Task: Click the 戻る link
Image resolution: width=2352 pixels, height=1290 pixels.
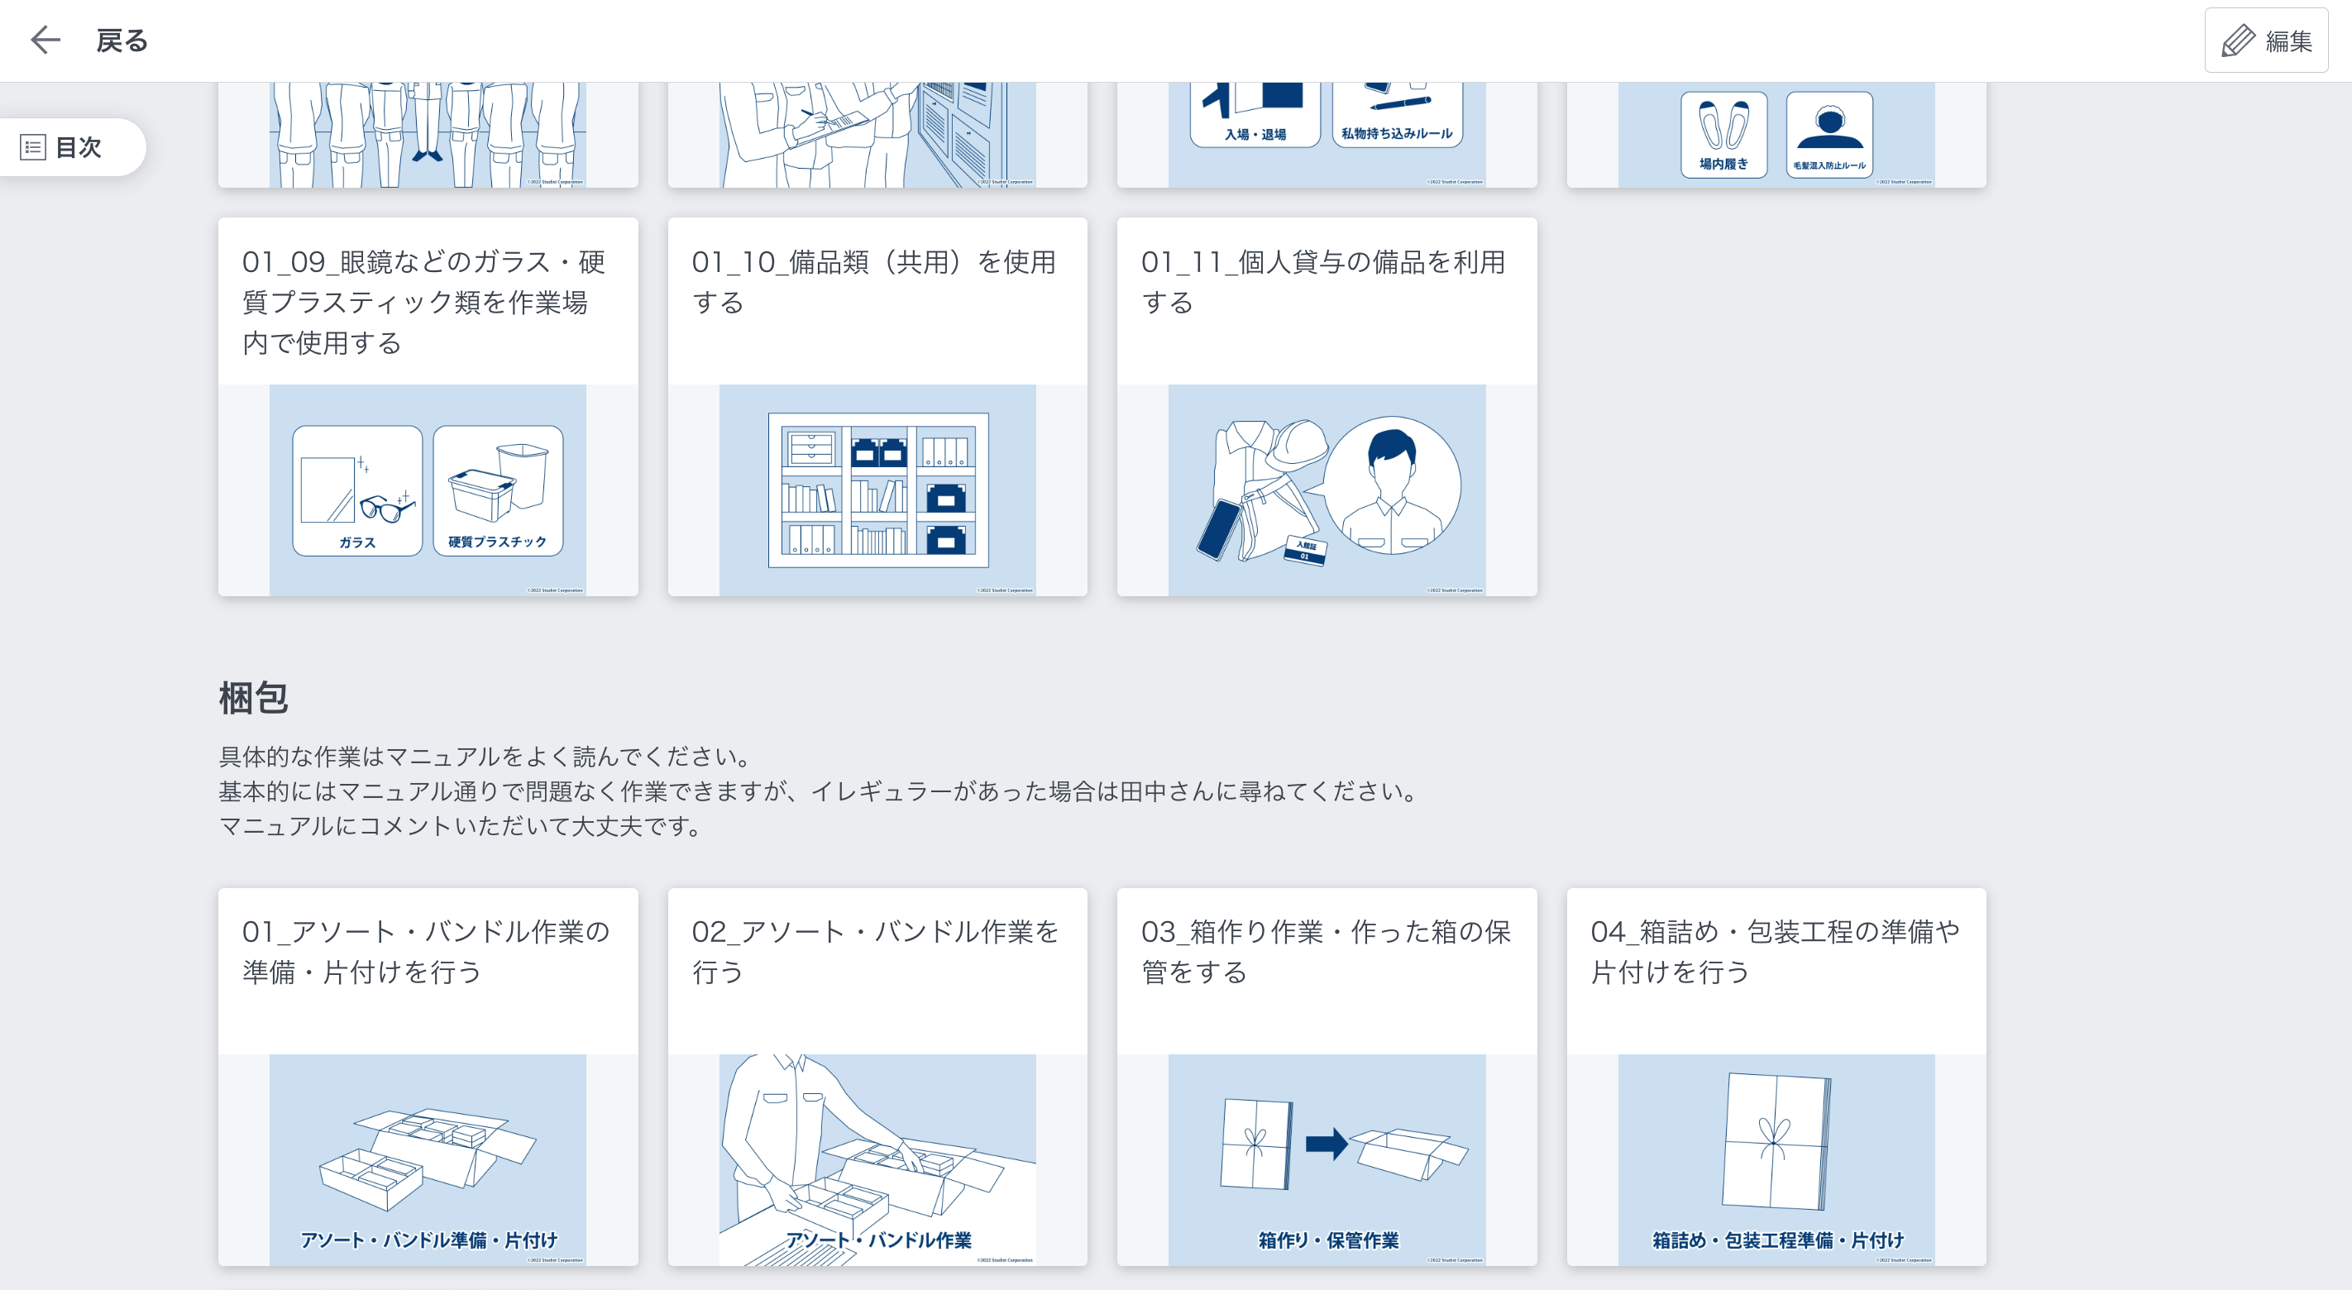Action: pyautogui.click(x=122, y=41)
